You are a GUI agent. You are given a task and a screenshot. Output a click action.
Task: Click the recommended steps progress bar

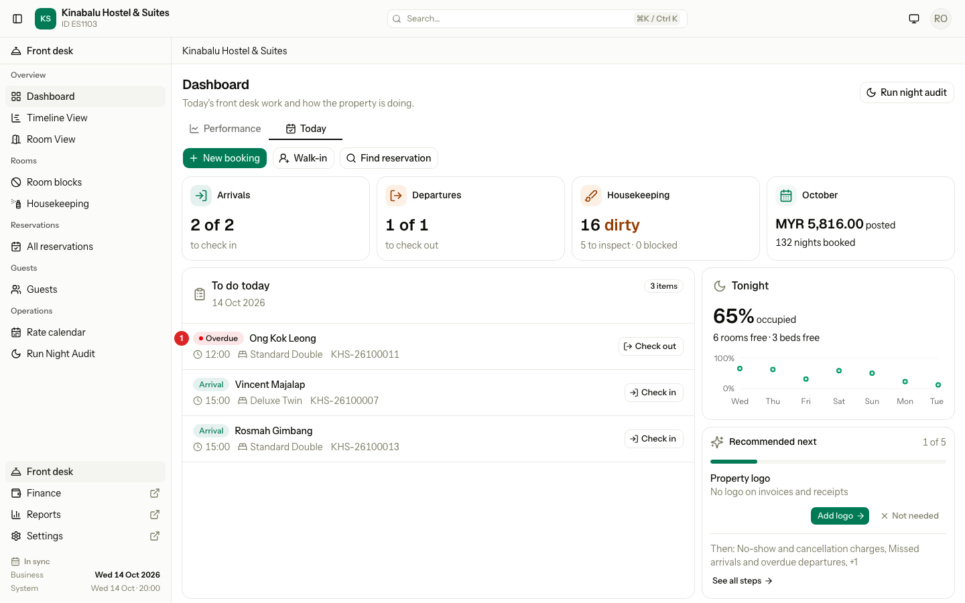(x=828, y=462)
